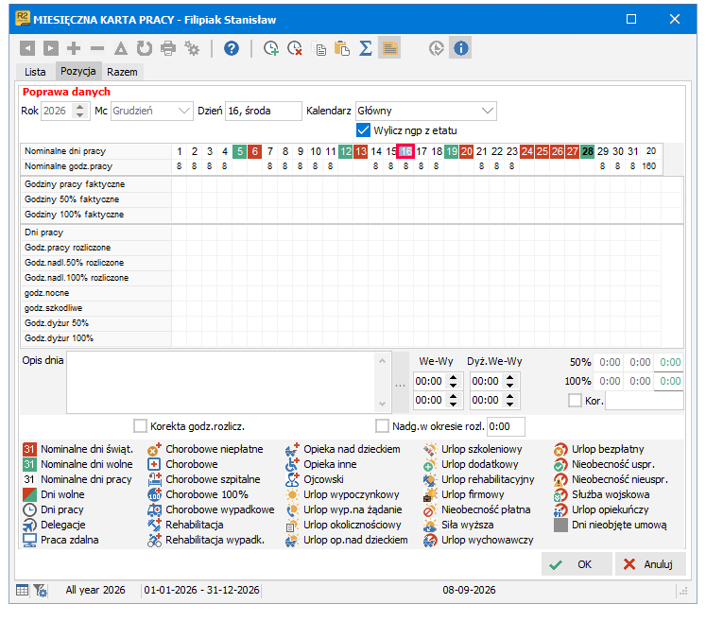Screen dimensions: 706x621
Task: Choose Opieka nad dzieckiem icon
Action: click(292, 449)
